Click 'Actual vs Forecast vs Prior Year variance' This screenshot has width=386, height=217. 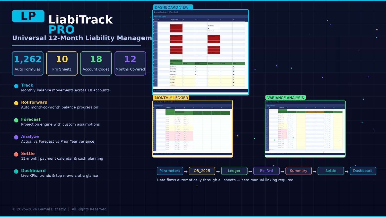58,141
